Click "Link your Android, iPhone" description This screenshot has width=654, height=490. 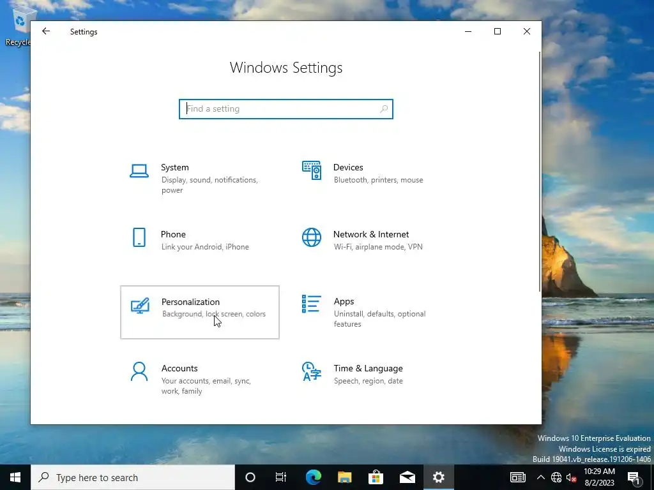pyautogui.click(x=205, y=247)
